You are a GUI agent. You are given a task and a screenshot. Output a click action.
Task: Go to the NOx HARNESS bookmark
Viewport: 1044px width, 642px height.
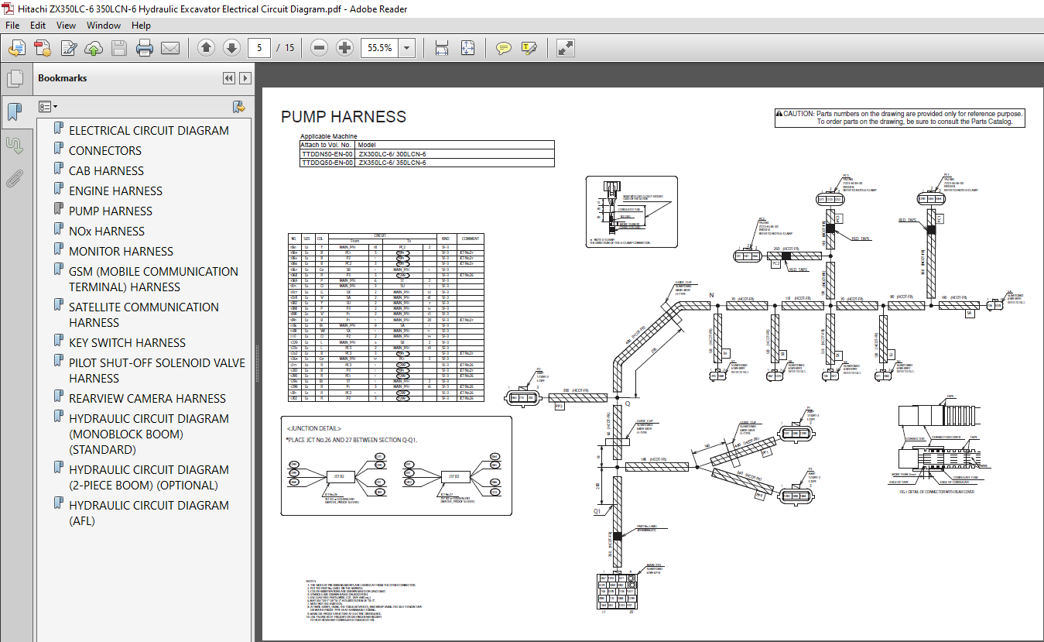pyautogui.click(x=107, y=231)
